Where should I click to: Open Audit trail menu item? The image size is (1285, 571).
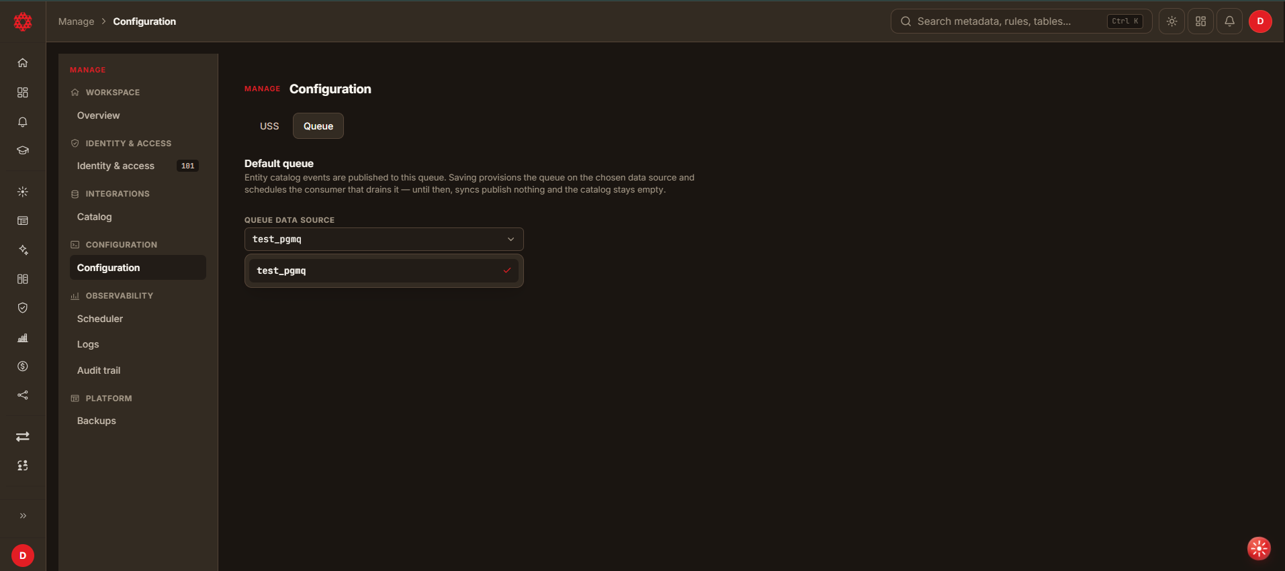coord(138,370)
